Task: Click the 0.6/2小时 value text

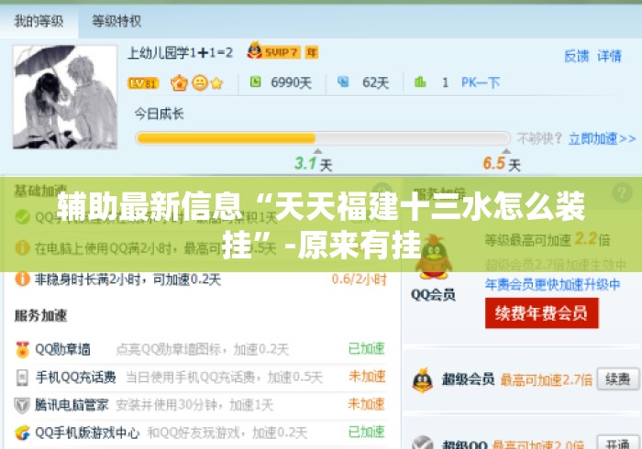Action: click(x=360, y=279)
